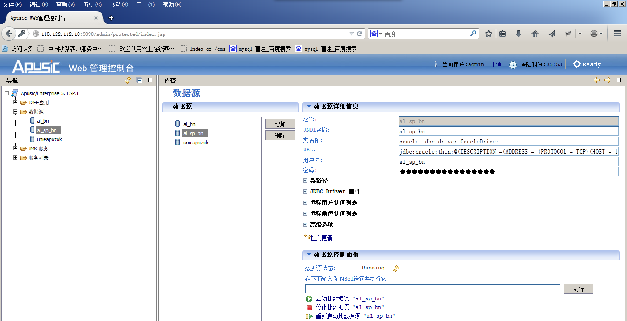This screenshot has width=627, height=321.
Task: Reload page with the refresh icon
Action: click(x=360, y=34)
